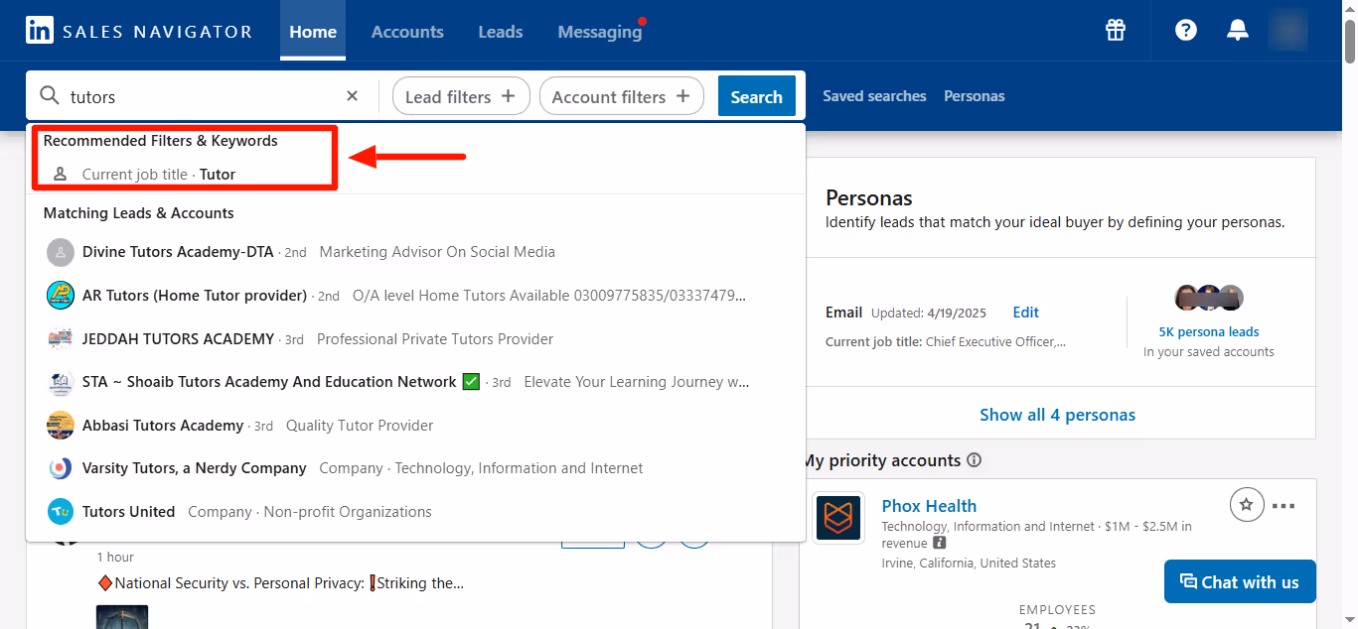
Task: Open Lead filters panel
Action: (459, 96)
